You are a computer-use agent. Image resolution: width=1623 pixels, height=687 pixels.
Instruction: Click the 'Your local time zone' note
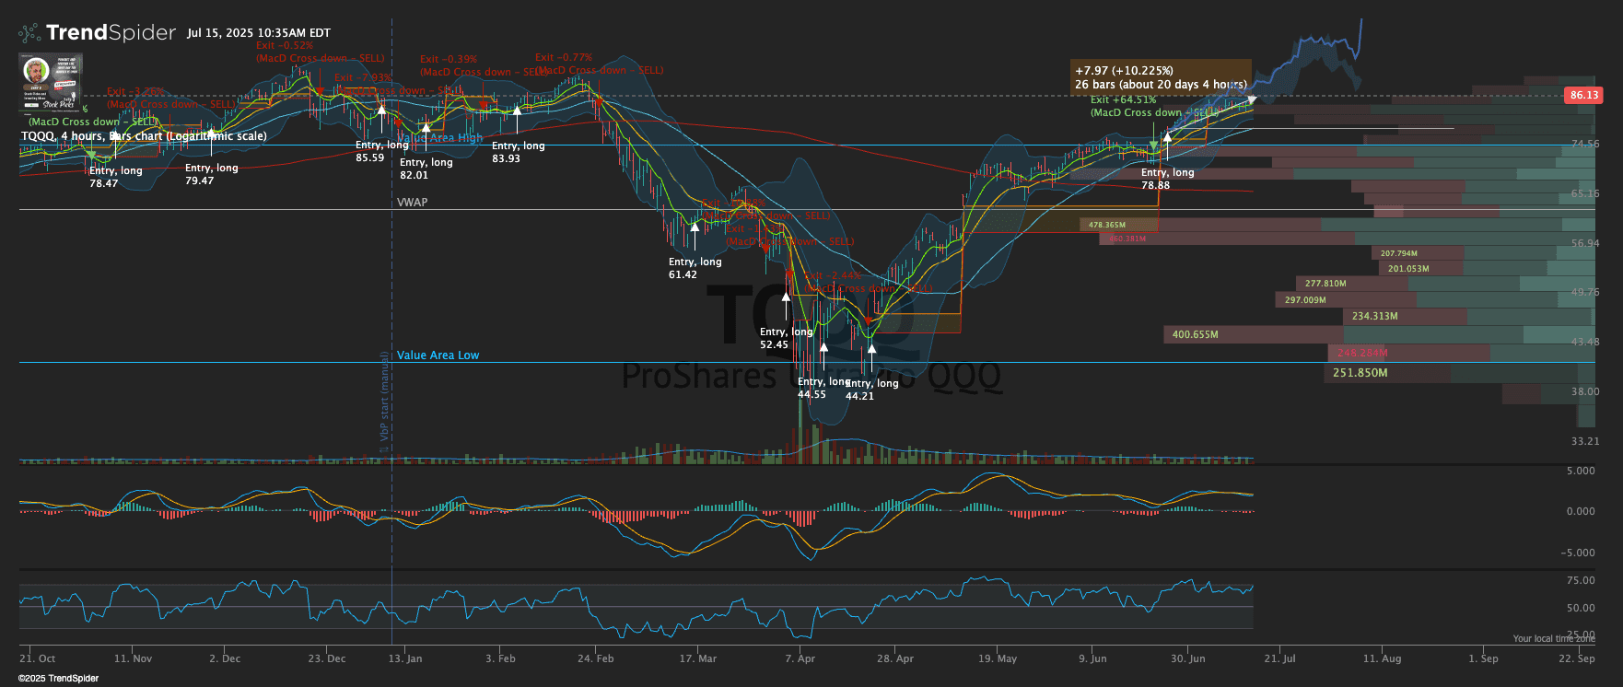[1554, 638]
